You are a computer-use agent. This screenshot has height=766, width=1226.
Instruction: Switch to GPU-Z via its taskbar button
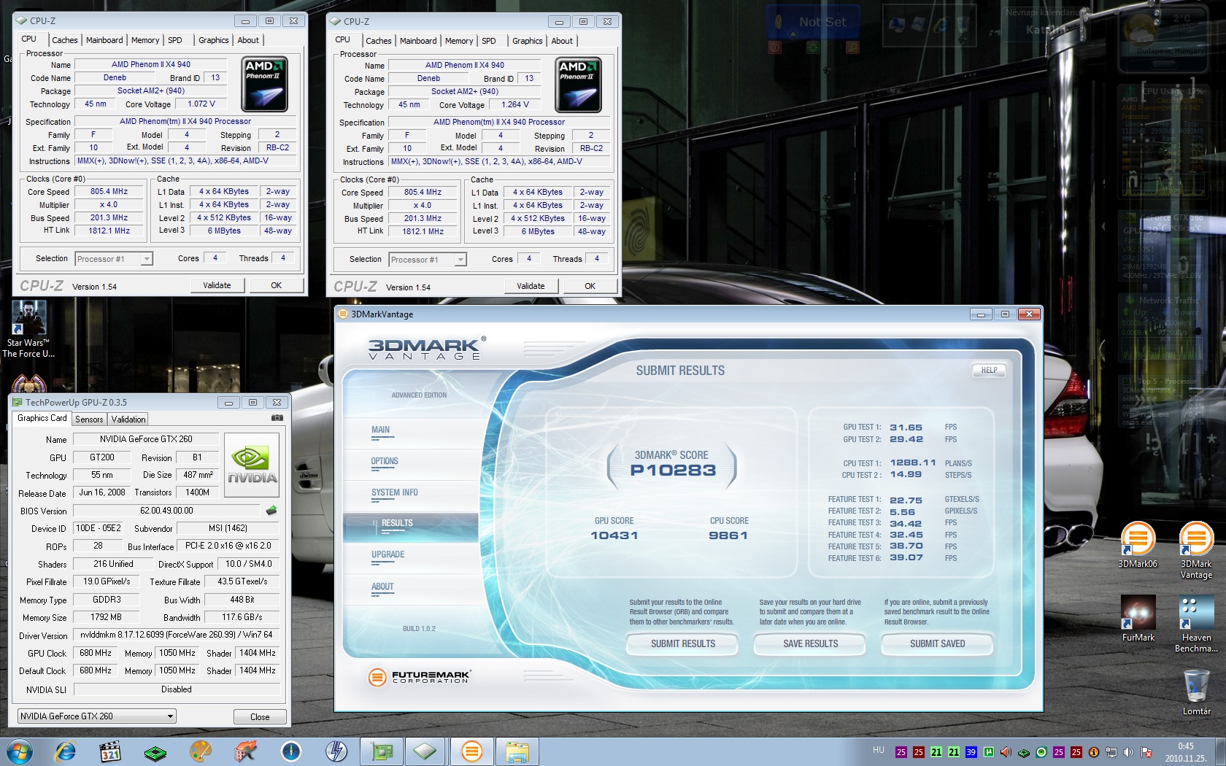pyautogui.click(x=382, y=751)
